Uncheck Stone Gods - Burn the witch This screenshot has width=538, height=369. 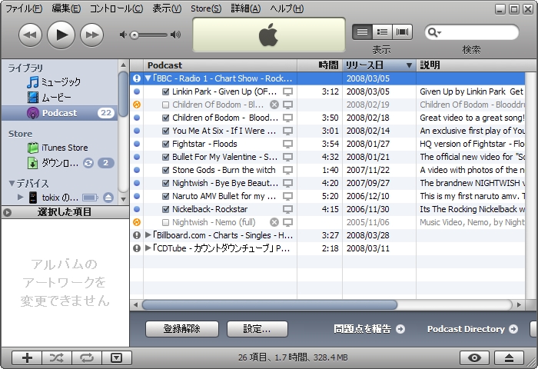pos(166,170)
